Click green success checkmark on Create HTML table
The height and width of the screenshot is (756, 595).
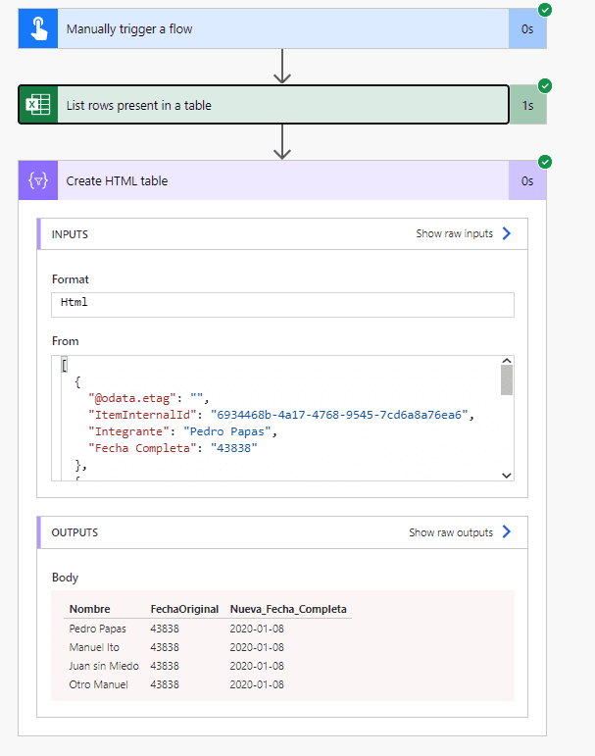coord(545,161)
